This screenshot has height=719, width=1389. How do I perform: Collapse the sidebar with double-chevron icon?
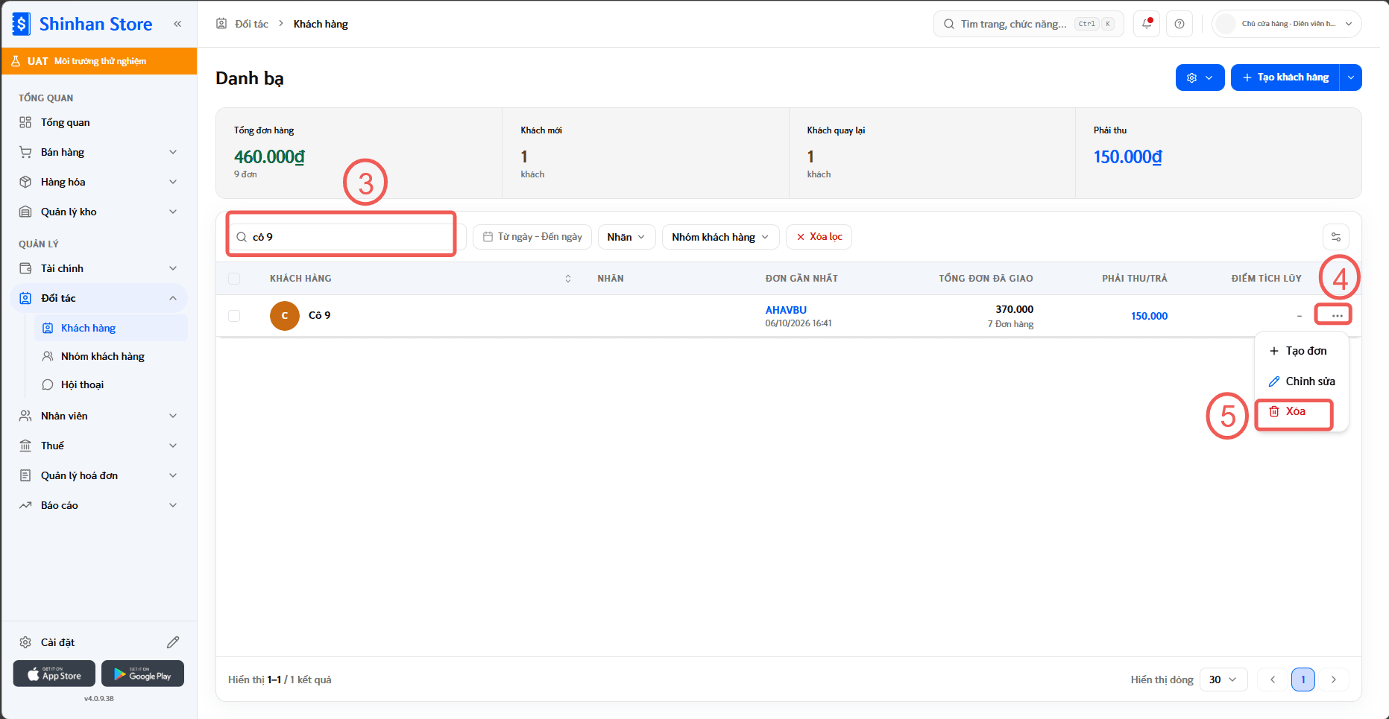pos(177,24)
